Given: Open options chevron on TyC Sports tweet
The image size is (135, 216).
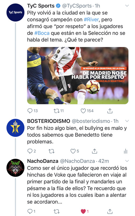Looking at the screenshot, I should pos(127,6).
